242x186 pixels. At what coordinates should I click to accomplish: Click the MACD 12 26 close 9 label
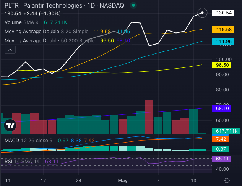[x=29, y=141]
